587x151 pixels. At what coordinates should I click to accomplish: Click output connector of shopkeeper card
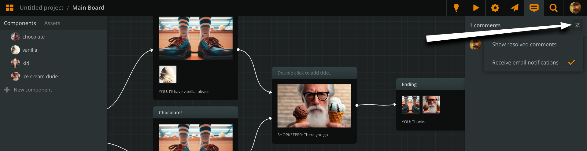[x=357, y=105]
